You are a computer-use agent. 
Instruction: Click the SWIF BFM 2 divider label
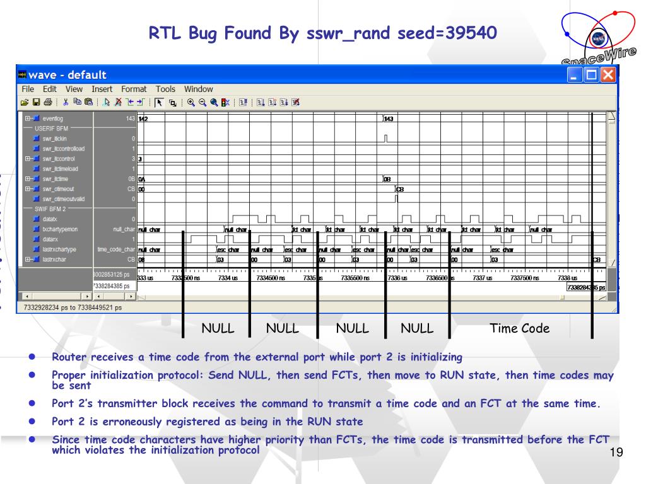point(50,209)
